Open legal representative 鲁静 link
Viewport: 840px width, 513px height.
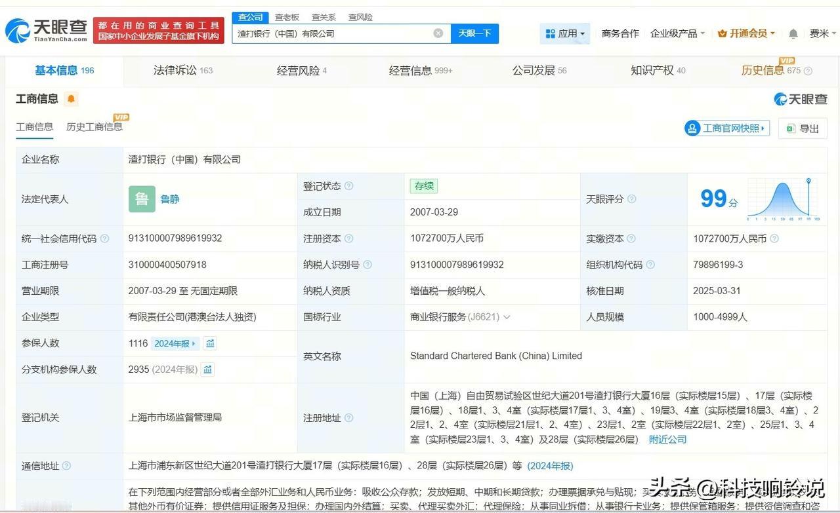[170, 199]
